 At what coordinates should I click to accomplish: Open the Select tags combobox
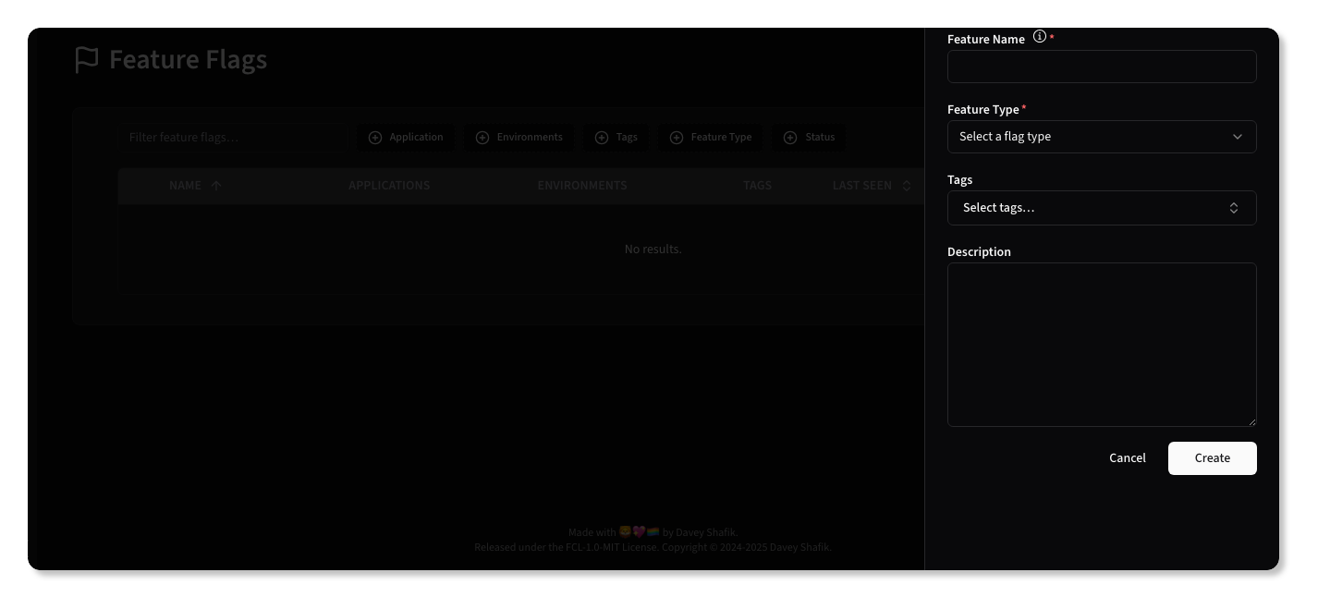coord(1102,207)
